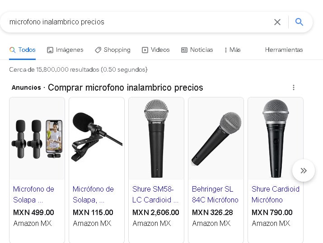Click the blue magnifier search button
Image resolution: width=323 pixels, height=243 pixels.
pyautogui.click(x=299, y=22)
